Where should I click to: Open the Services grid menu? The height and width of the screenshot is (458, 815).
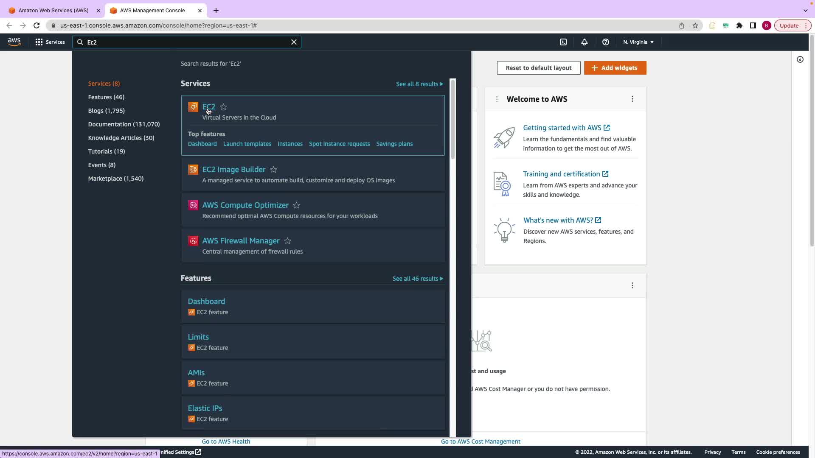click(x=50, y=42)
